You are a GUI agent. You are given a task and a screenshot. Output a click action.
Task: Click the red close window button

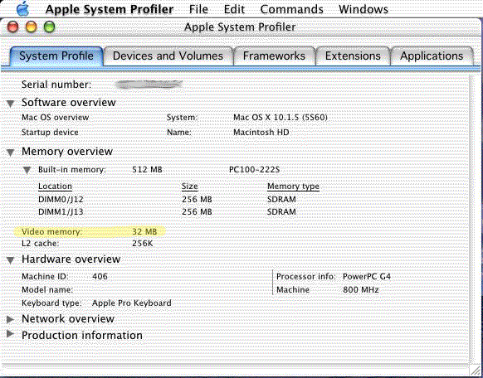coord(13,27)
